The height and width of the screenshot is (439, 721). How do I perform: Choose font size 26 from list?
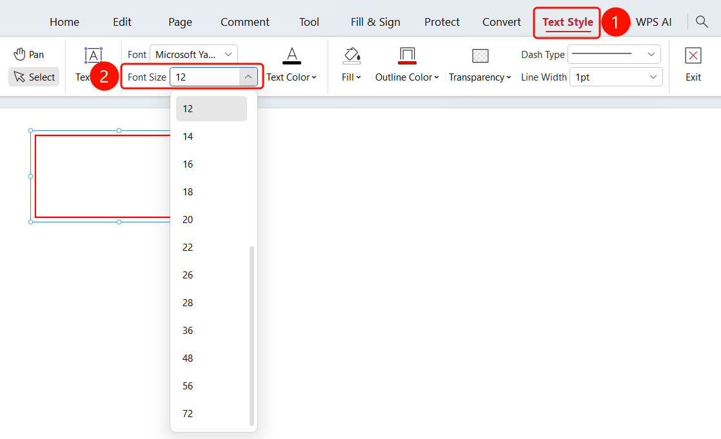pyautogui.click(x=212, y=275)
